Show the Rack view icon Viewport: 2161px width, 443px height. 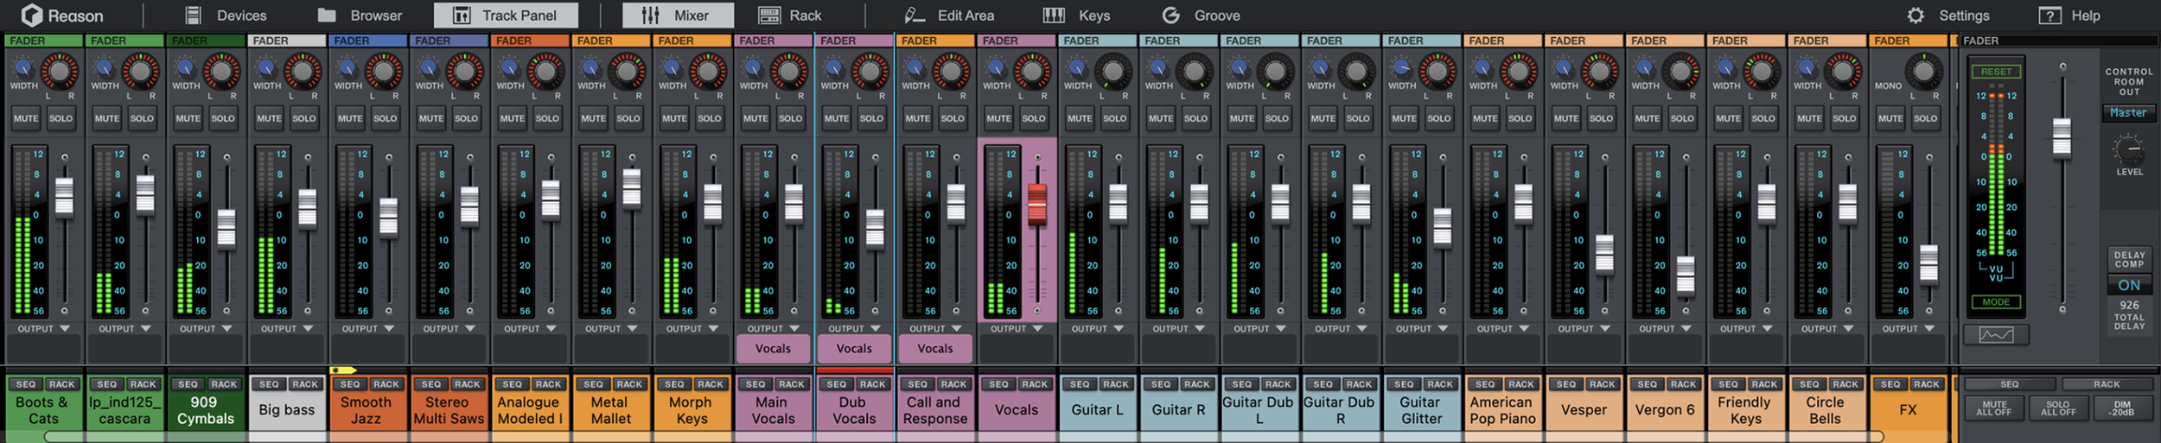tap(769, 16)
